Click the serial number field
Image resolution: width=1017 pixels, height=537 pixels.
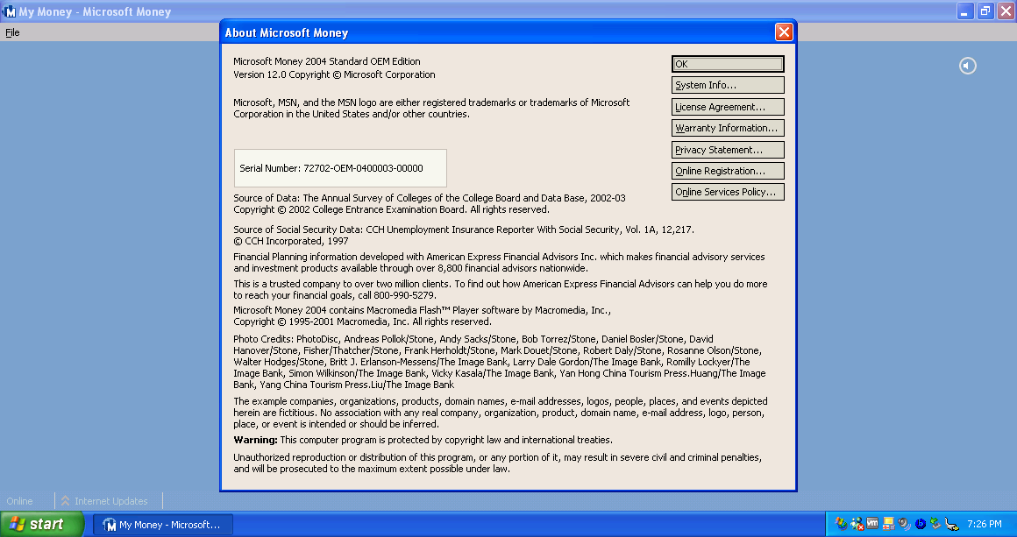[x=340, y=168]
